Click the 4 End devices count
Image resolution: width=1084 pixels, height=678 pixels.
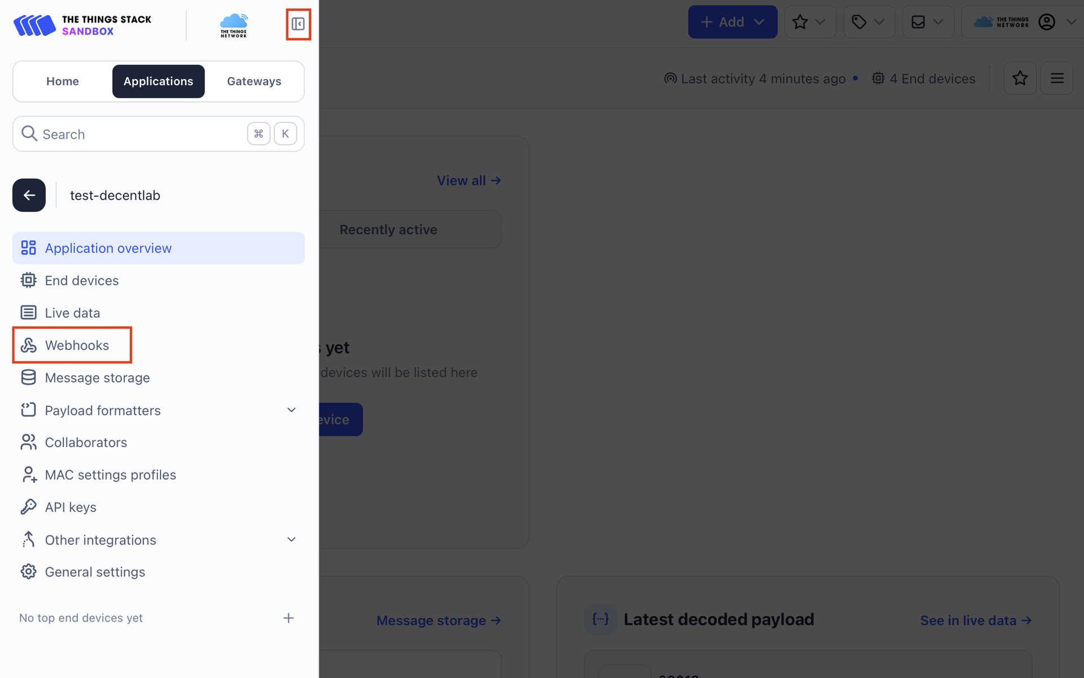pos(924,78)
